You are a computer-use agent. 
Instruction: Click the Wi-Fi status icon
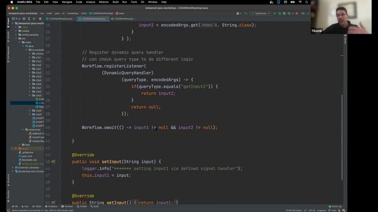pos(300,2)
